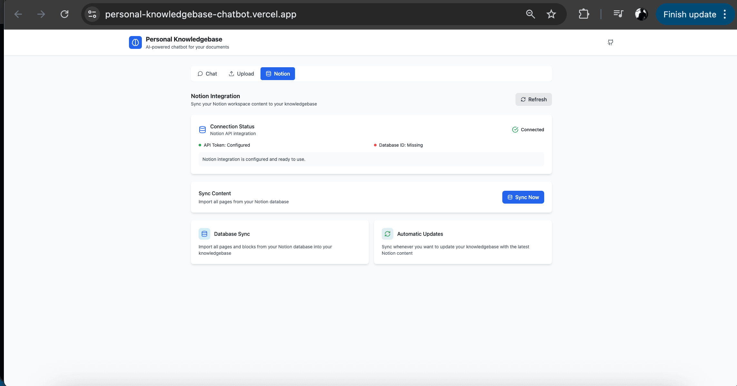
Task: Click the Database Sync card icon
Action: point(204,234)
